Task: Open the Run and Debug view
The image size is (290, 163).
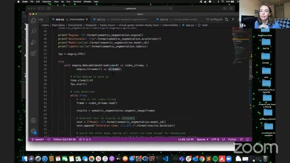Action: [33, 42]
